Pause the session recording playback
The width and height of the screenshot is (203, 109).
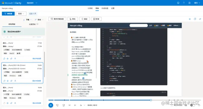click(51, 105)
